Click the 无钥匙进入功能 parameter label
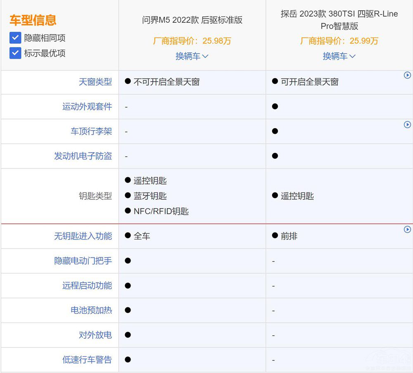This screenshot has width=413, height=373. click(x=83, y=236)
